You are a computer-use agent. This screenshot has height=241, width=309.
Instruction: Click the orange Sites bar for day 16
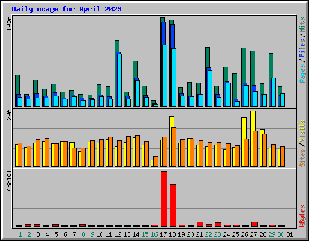(156, 161)
